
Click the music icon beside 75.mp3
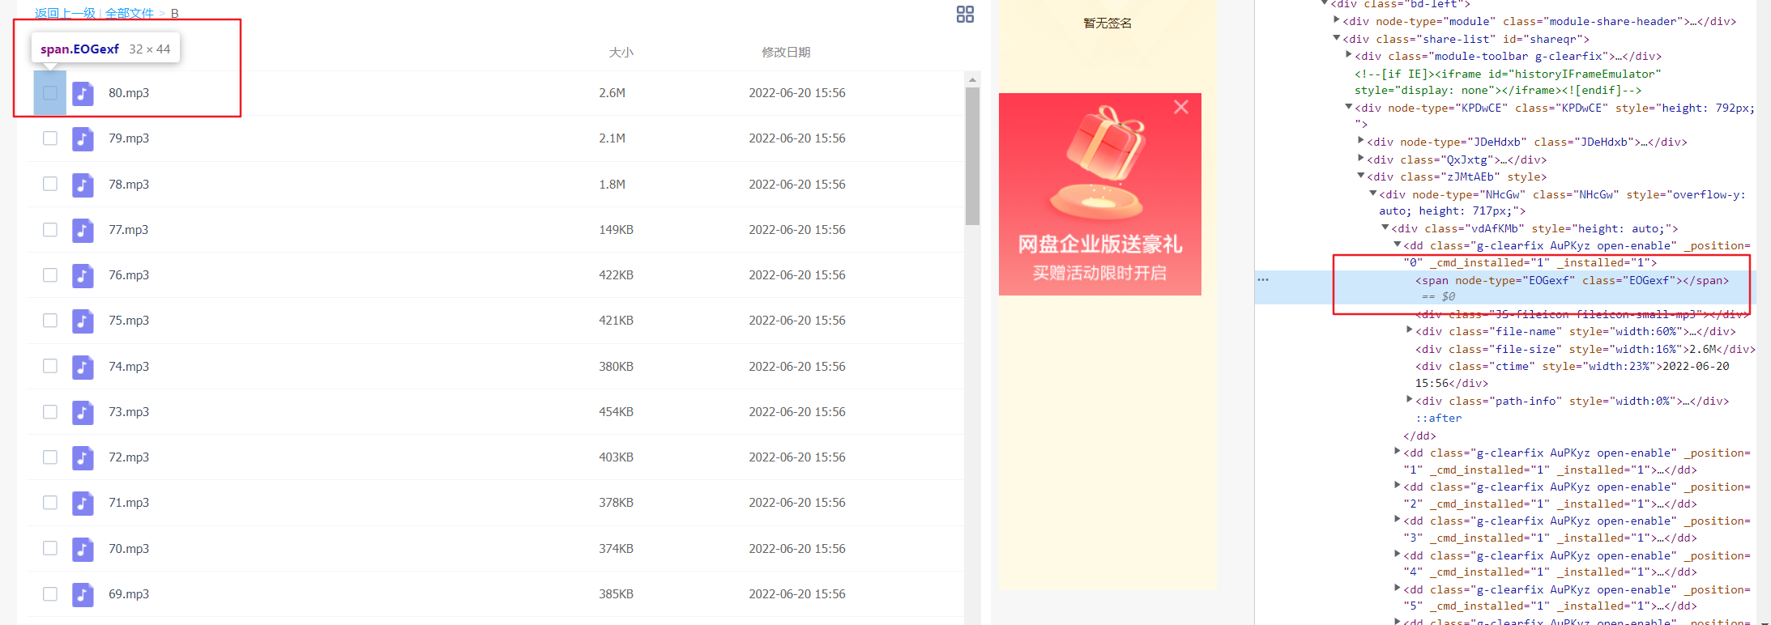[x=83, y=321]
